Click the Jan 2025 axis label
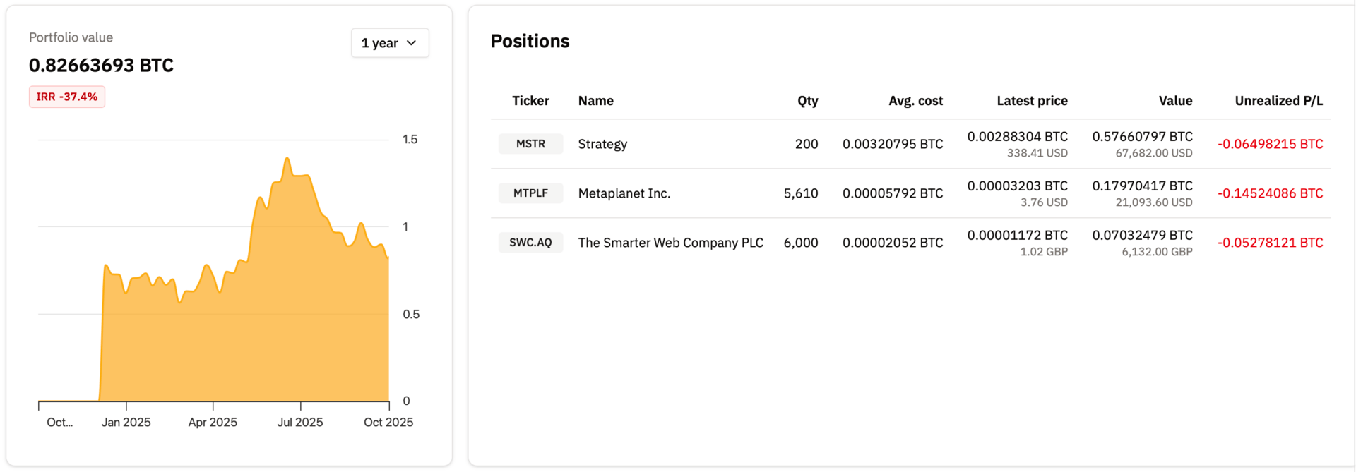Image resolution: width=1356 pixels, height=472 pixels. pos(126,422)
